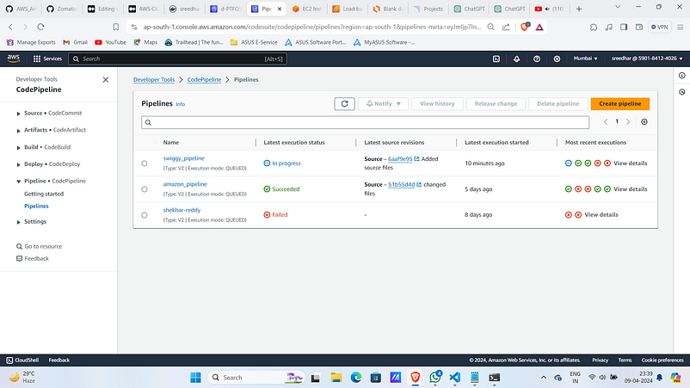
Task: Open CloudShell in the footer
Action: tap(22, 360)
